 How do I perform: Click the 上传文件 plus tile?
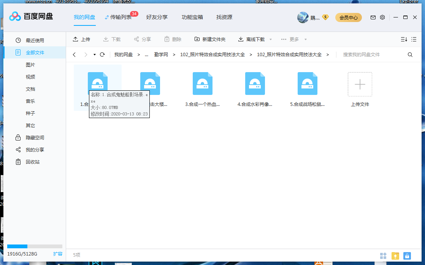(x=360, y=84)
